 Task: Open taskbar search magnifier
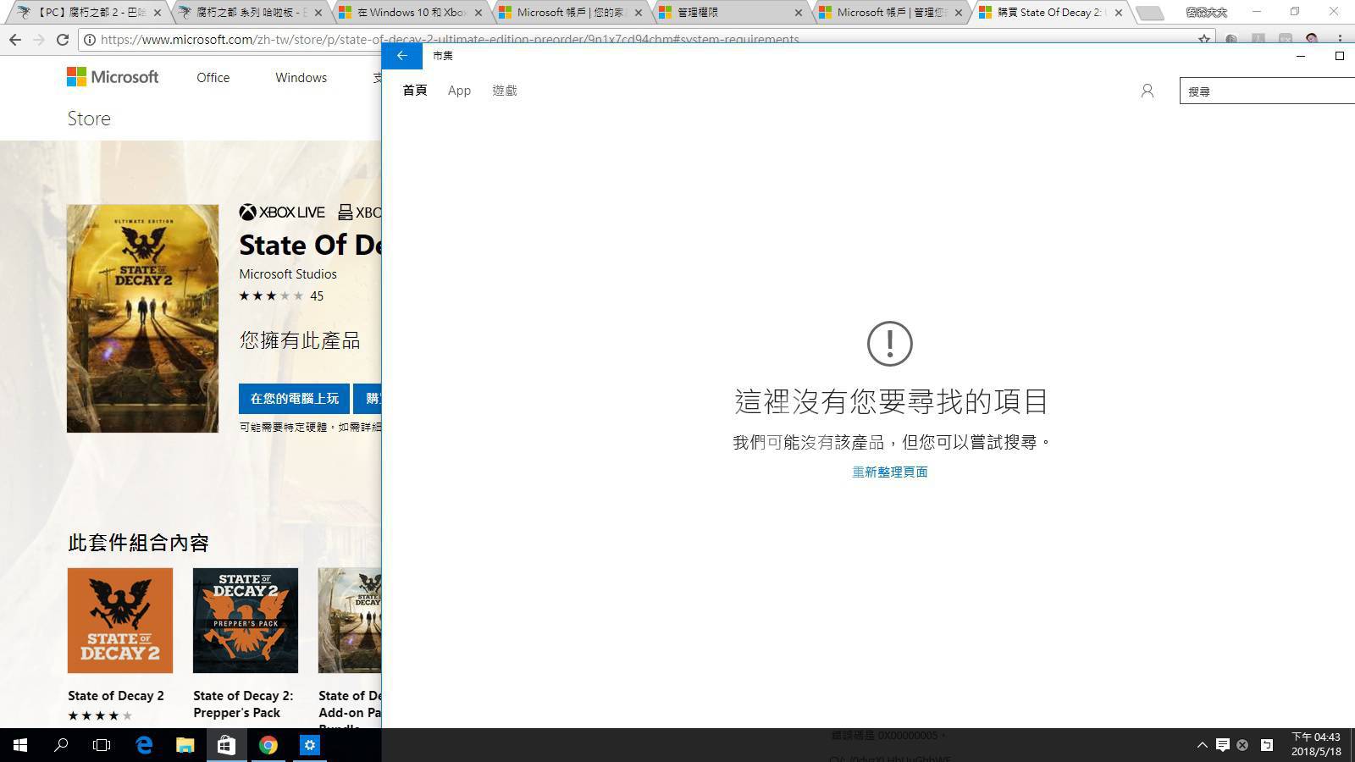pos(61,745)
